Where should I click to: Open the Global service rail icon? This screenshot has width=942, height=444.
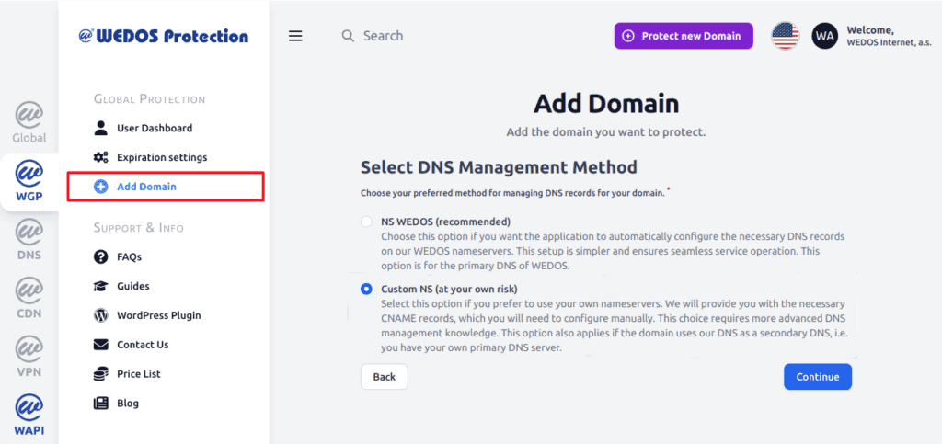(x=29, y=121)
